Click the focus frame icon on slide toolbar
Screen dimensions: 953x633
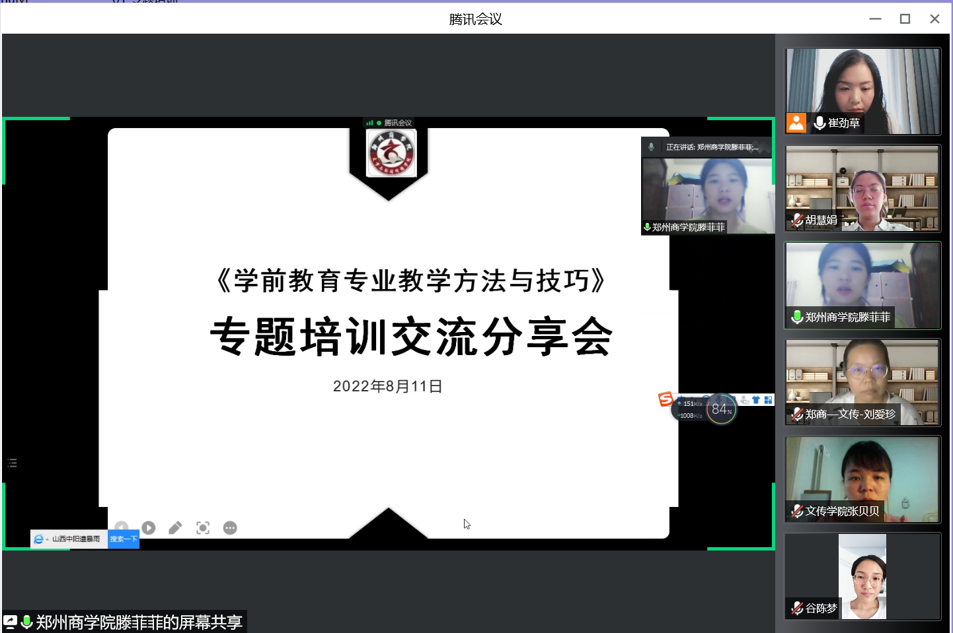tap(203, 528)
